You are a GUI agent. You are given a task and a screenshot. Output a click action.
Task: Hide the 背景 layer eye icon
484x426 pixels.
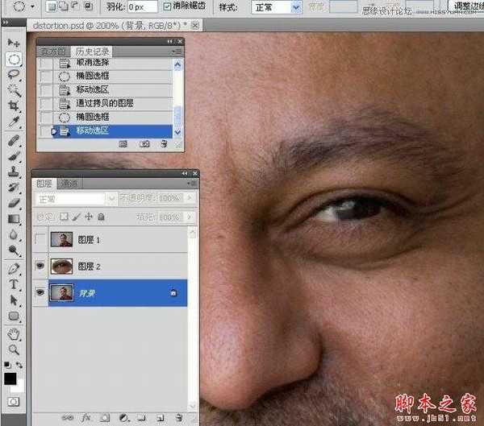point(40,293)
